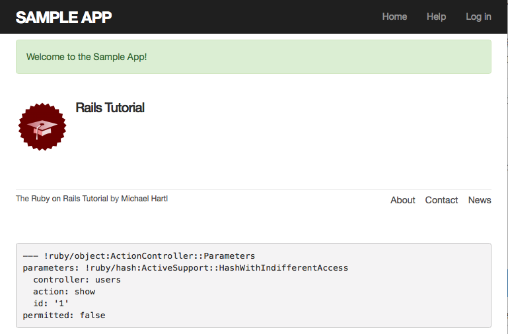508x334 pixels.
Task: Click the graduation cap gravatar image
Action: click(42, 127)
